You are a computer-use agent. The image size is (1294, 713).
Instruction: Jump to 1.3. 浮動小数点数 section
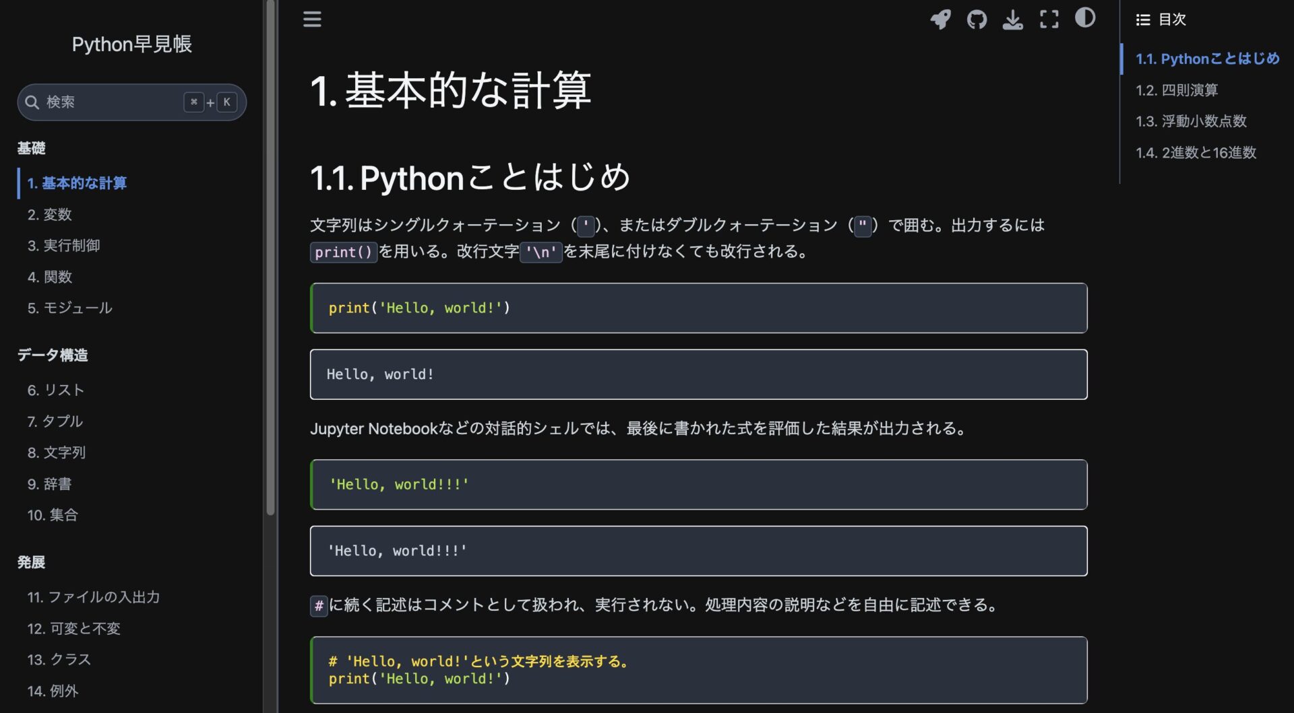click(x=1191, y=121)
